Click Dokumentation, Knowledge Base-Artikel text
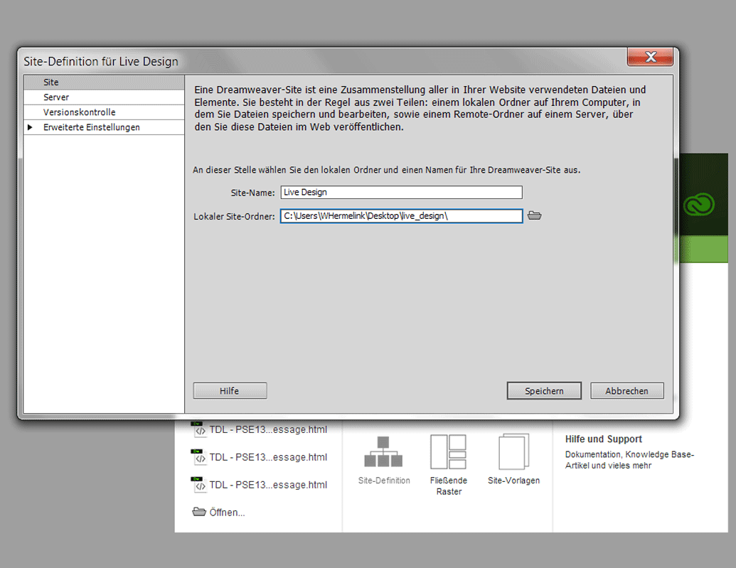 pos(629,460)
